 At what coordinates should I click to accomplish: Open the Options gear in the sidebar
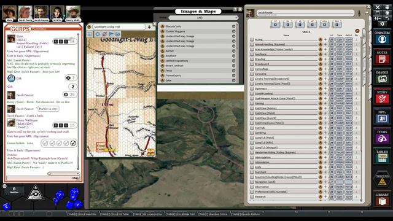click(382, 24)
